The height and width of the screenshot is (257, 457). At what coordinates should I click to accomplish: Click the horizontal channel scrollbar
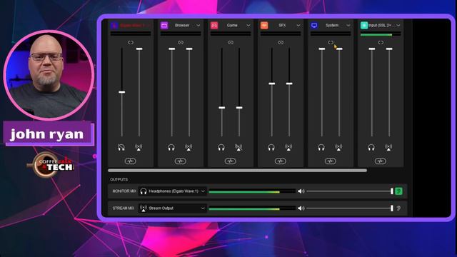pos(237,171)
